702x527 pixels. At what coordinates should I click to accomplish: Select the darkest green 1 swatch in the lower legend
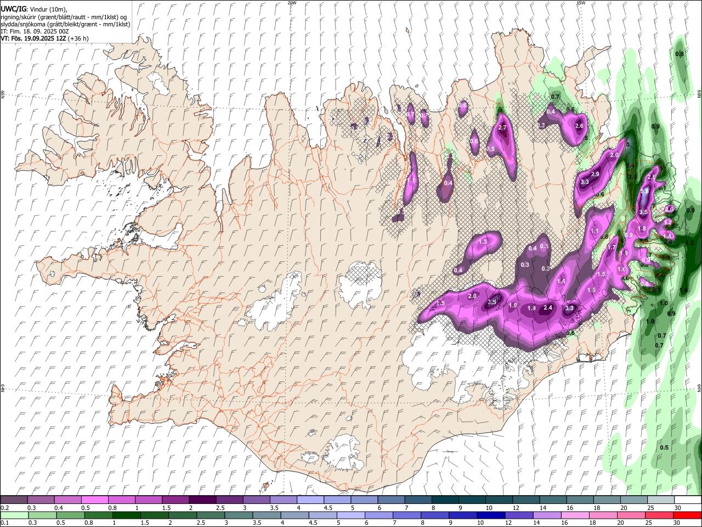(127, 515)
